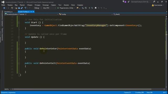Click the Строка 13 status bar entry
Image resolution: width=168 pixels, height=94 pixels.
click(x=127, y=92)
